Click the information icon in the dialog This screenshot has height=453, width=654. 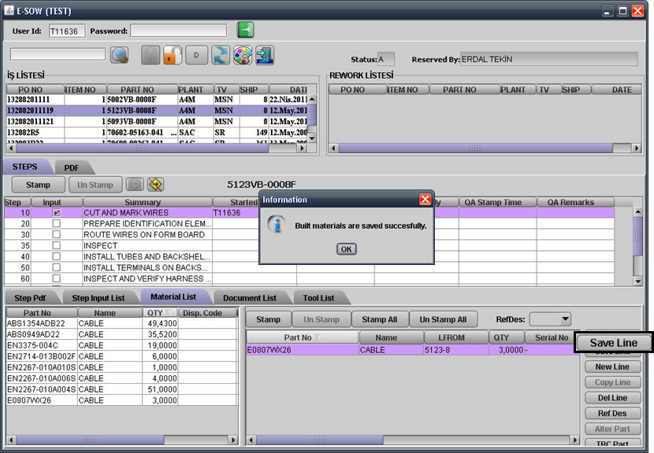276,224
